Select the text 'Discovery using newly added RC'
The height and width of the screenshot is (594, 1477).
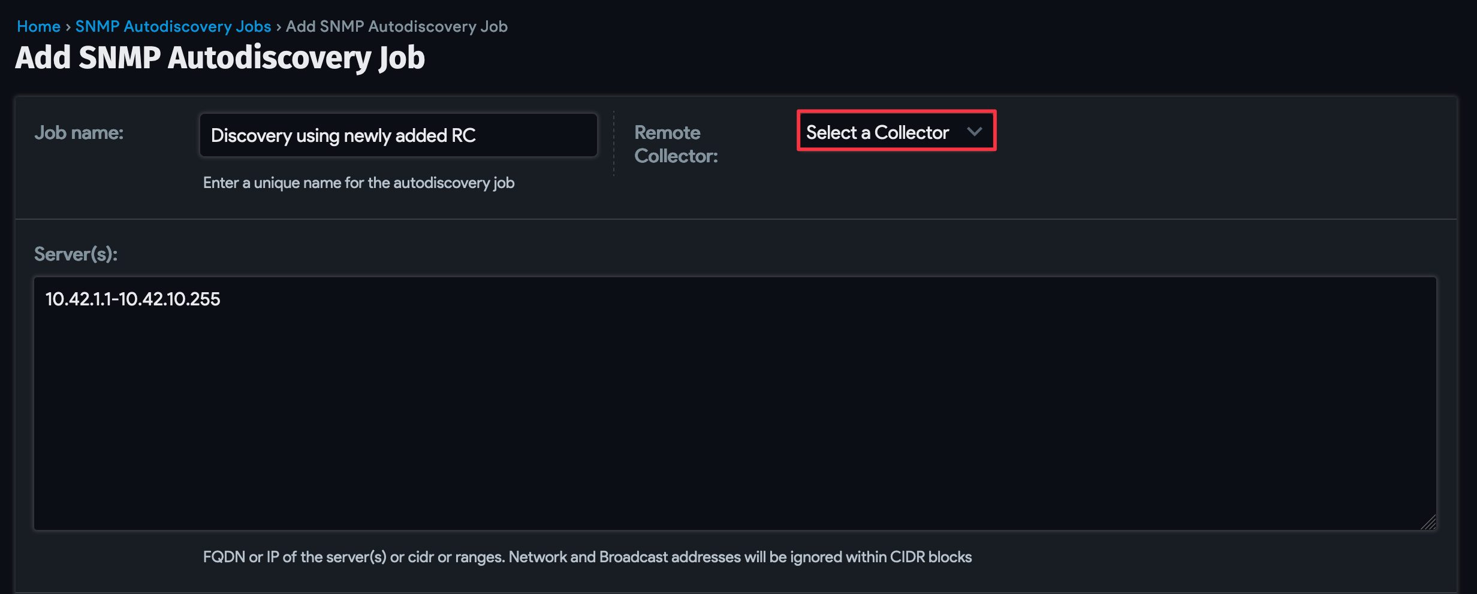(342, 135)
